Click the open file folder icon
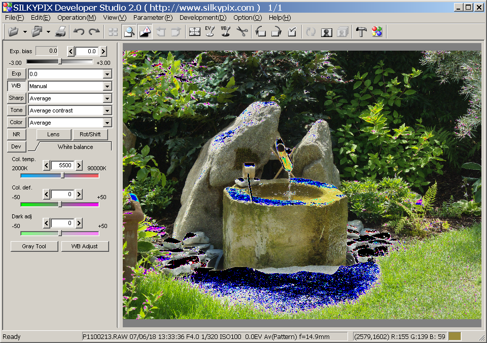The image size is (487, 343). tap(14, 32)
